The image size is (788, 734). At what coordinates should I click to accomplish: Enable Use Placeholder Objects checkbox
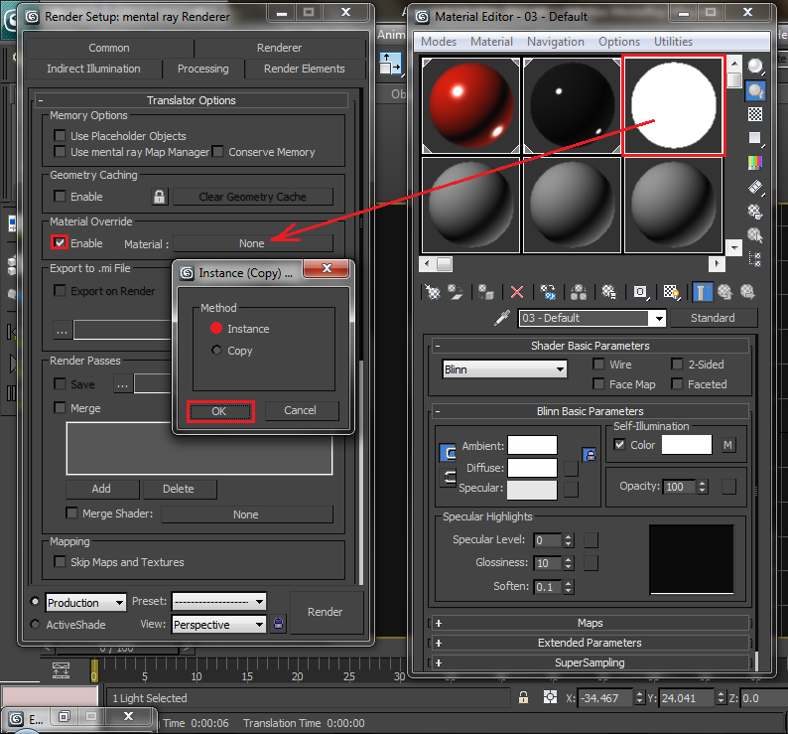pos(60,135)
